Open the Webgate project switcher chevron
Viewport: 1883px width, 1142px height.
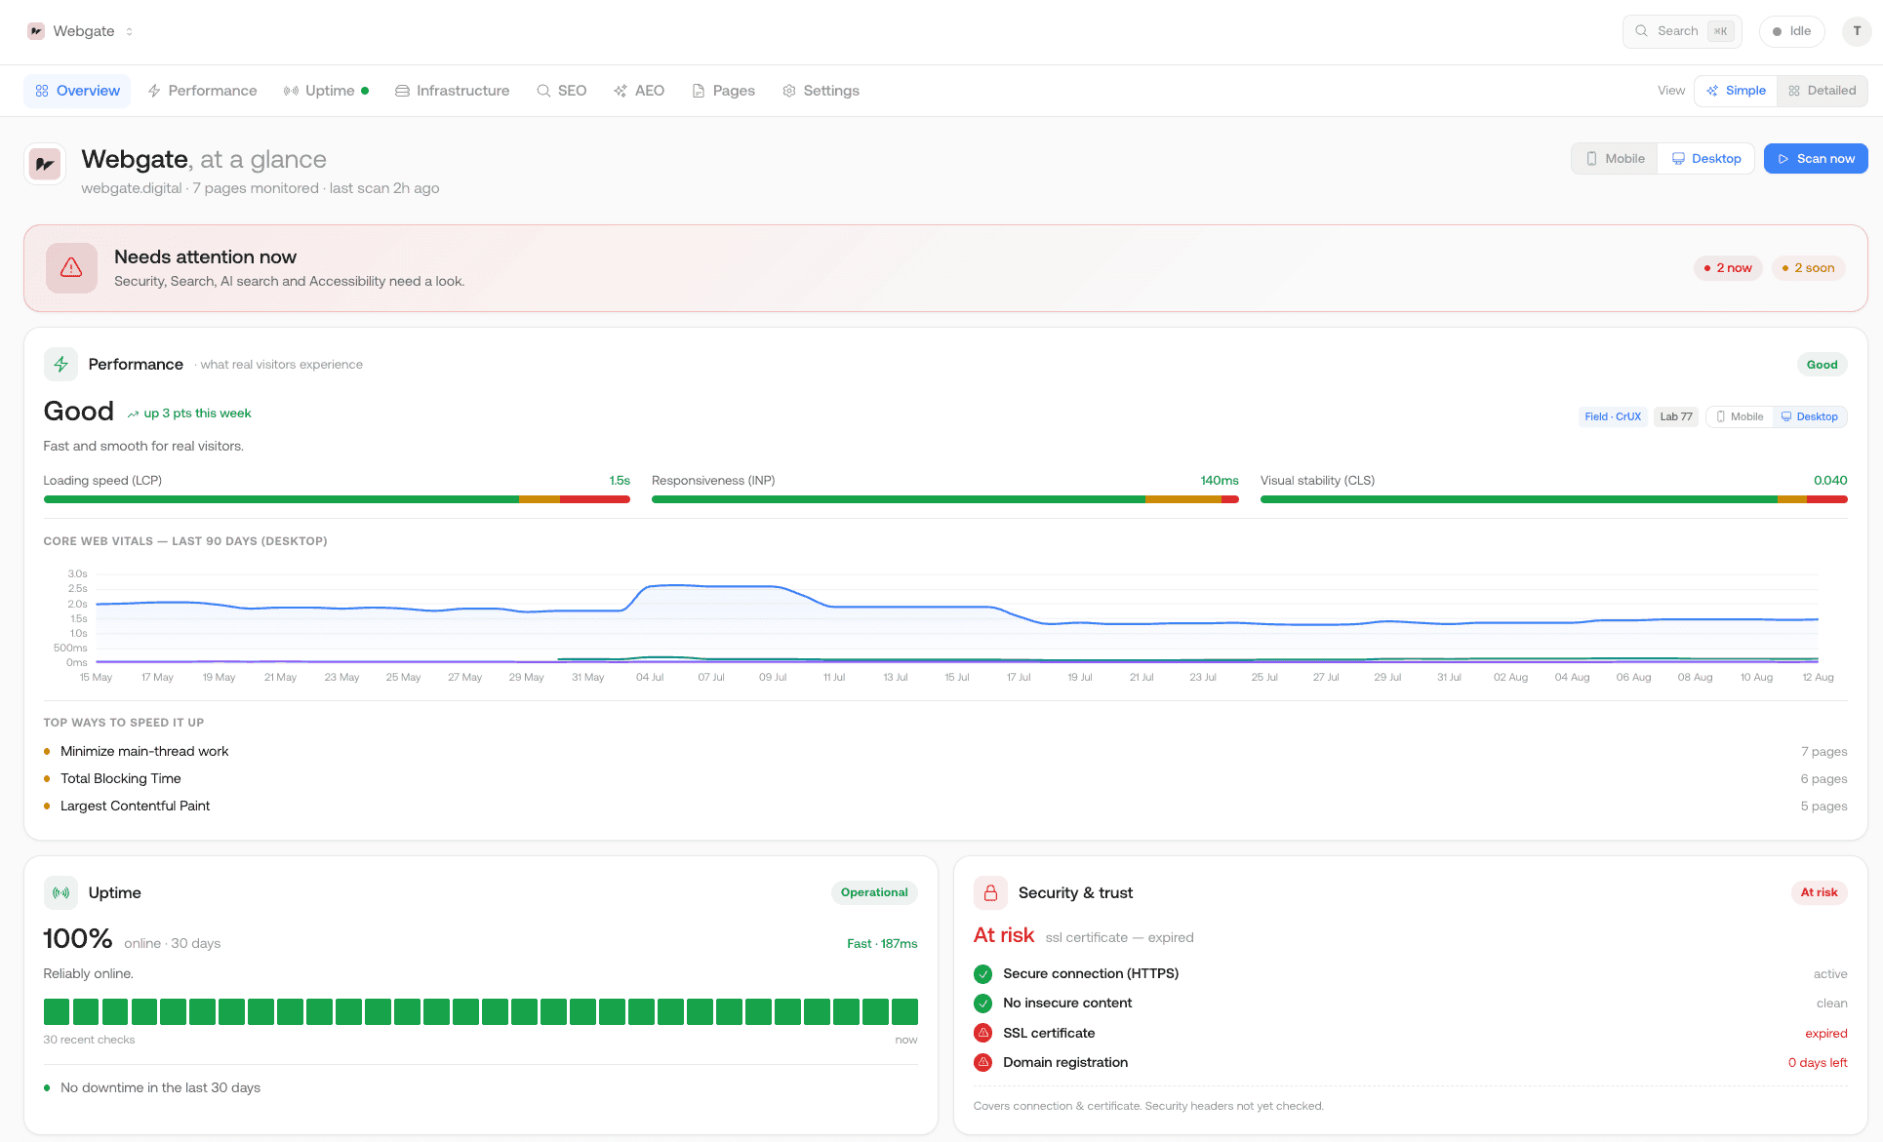click(x=129, y=31)
